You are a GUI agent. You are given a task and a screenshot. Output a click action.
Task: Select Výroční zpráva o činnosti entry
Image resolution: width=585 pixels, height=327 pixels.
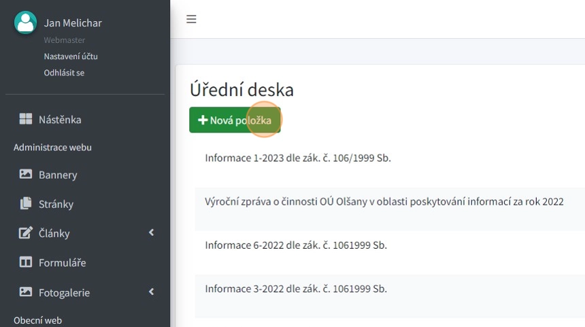384,202
